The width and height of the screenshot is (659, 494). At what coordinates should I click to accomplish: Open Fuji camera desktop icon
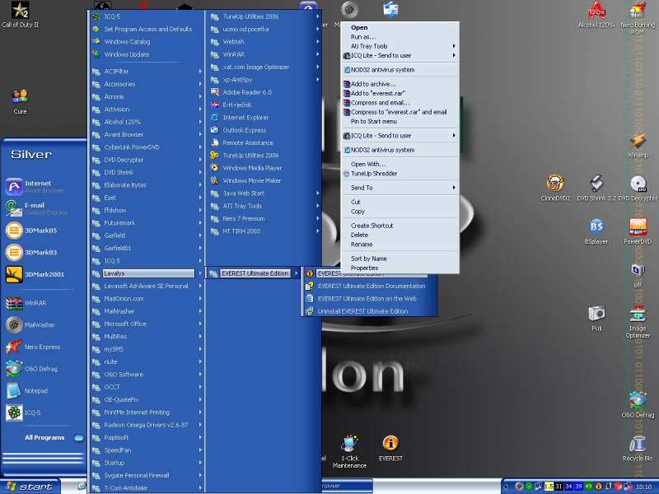pyautogui.click(x=596, y=318)
